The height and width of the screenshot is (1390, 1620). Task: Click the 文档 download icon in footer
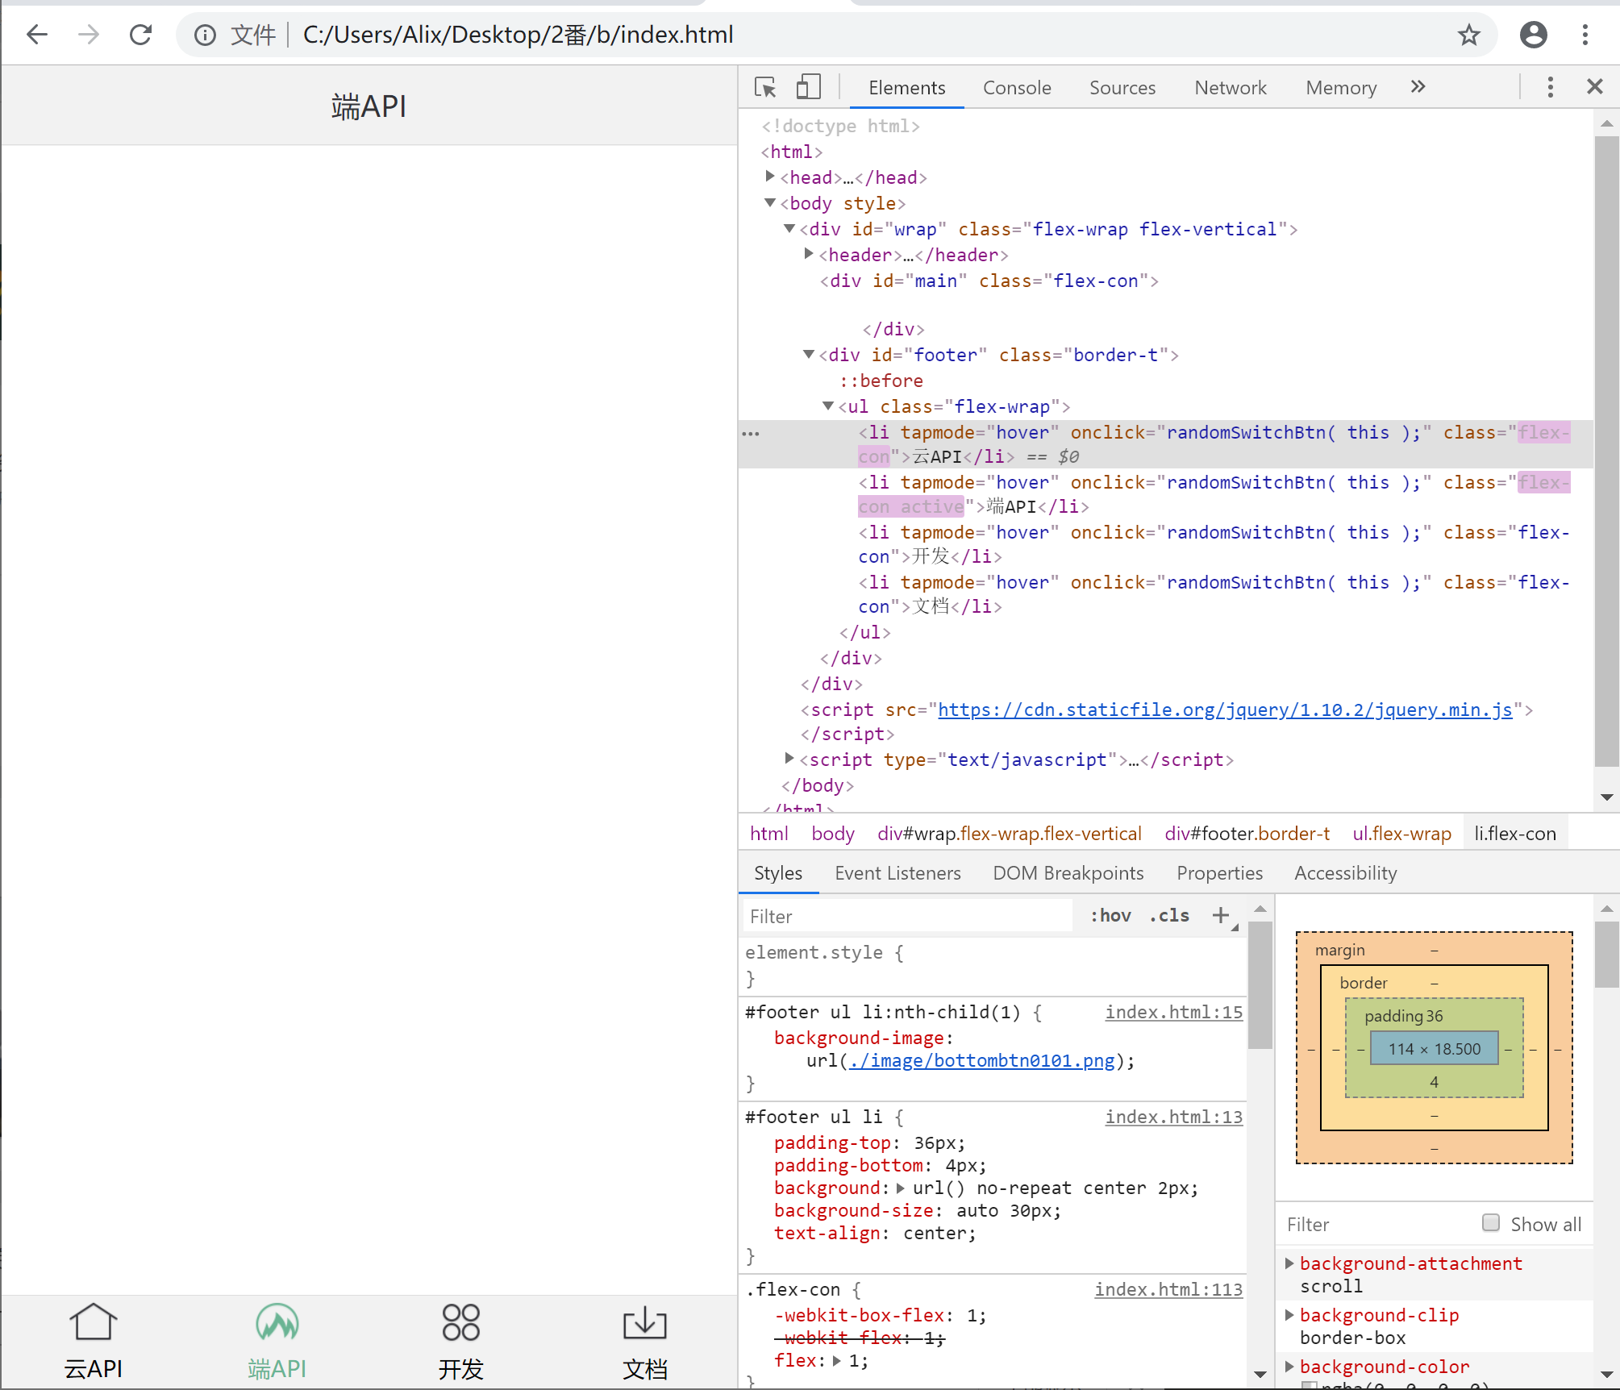coord(644,1323)
